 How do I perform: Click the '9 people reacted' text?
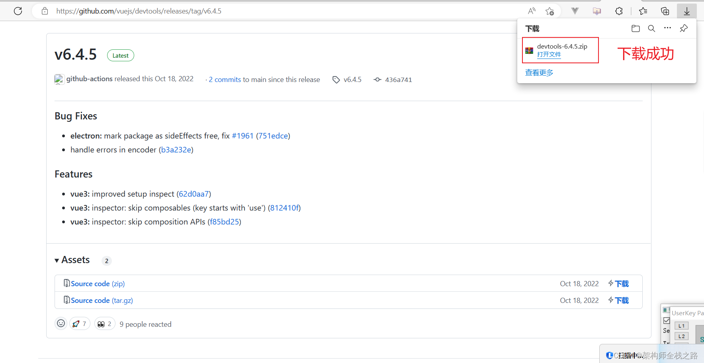pos(145,324)
